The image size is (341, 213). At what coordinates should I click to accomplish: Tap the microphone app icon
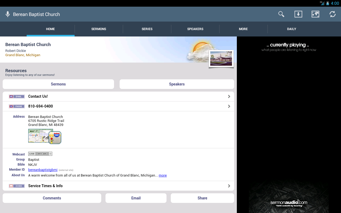(x=8, y=14)
